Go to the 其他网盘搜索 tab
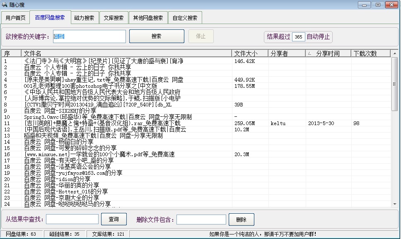Image resolution: width=401 pixels, height=239 pixels. [148, 18]
